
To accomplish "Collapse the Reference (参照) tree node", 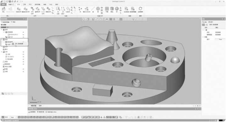I will coord(2,29).
